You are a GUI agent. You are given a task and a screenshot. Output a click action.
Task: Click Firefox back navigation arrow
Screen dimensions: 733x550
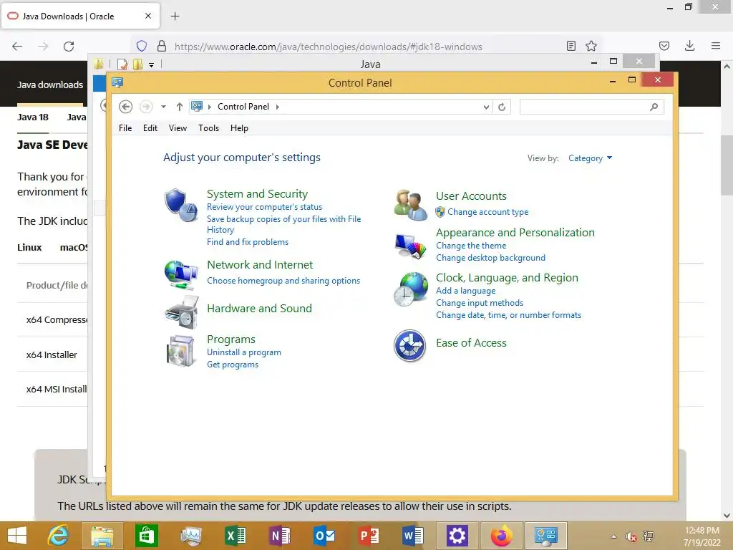(x=17, y=47)
